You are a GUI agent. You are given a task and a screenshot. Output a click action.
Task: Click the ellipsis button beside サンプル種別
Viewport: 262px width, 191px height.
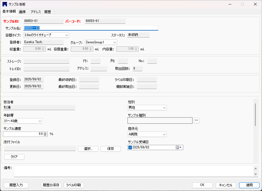click(196, 121)
